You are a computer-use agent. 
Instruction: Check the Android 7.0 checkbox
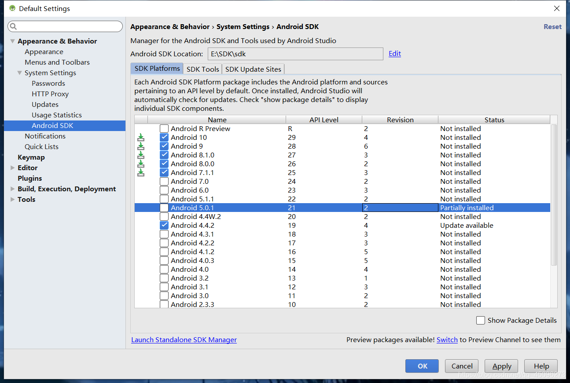click(164, 181)
